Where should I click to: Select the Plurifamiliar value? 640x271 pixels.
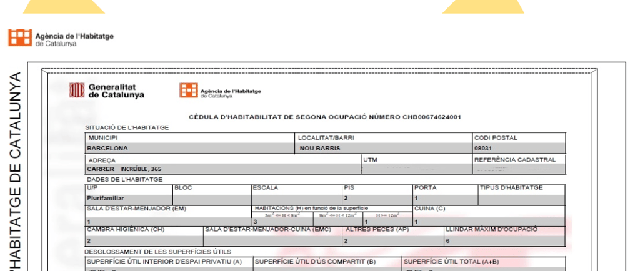coord(105,198)
